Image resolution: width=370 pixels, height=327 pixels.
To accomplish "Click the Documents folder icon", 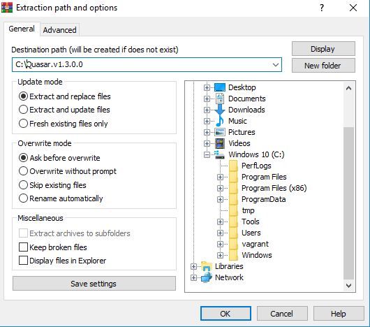I will pos(220,99).
